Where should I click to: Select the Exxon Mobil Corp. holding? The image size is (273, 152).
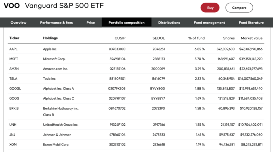(56, 145)
